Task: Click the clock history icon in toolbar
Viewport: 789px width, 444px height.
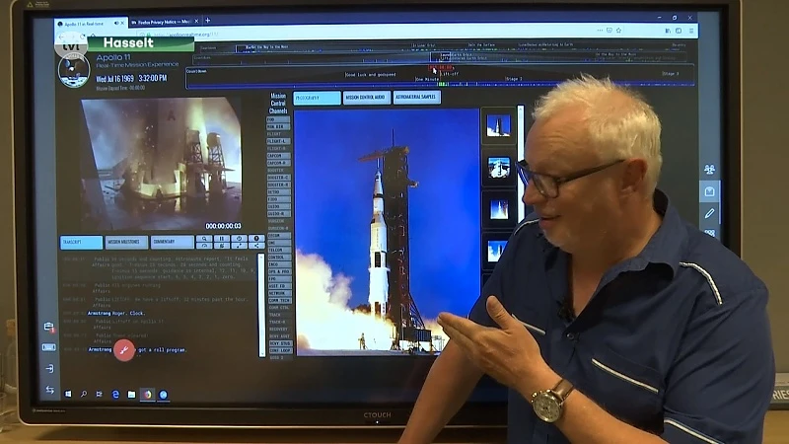Action: tap(239, 239)
